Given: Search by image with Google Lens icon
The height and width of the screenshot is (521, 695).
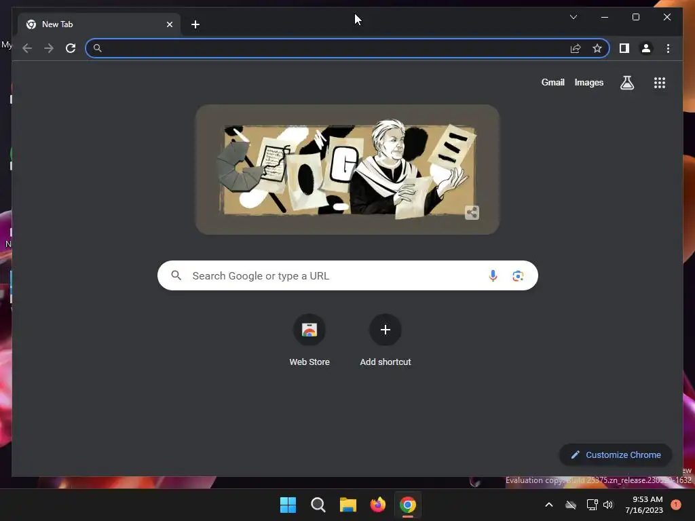Looking at the screenshot, I should (518, 275).
